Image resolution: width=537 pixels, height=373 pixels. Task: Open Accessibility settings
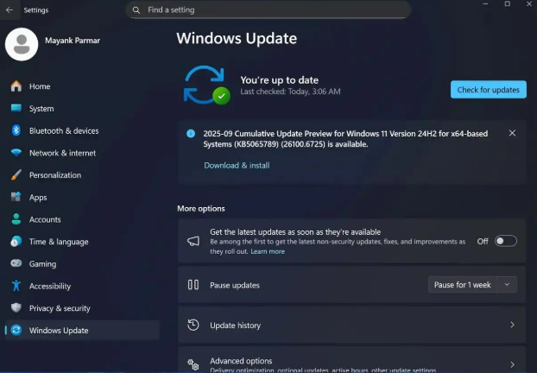[x=82, y=286]
